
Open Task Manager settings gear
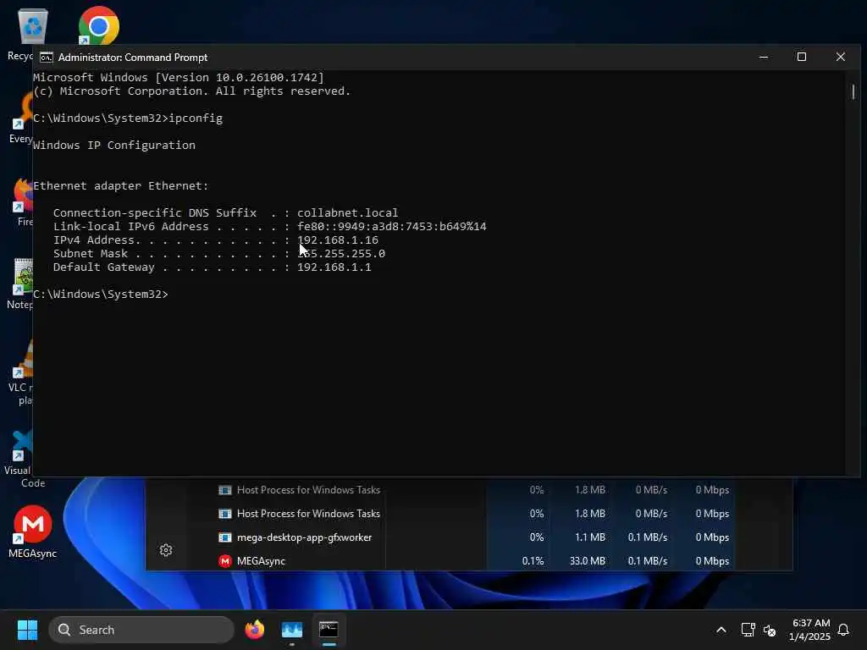tap(166, 550)
